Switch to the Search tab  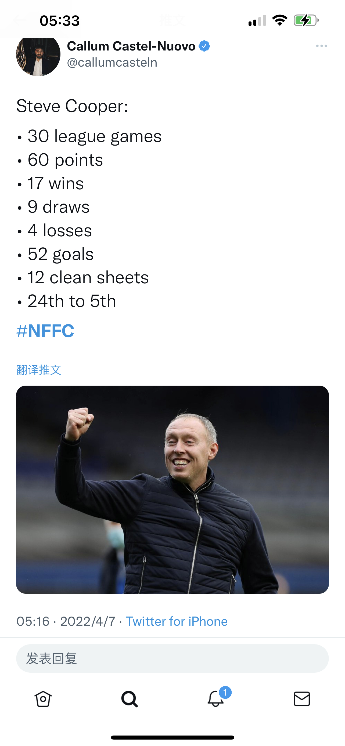130,699
